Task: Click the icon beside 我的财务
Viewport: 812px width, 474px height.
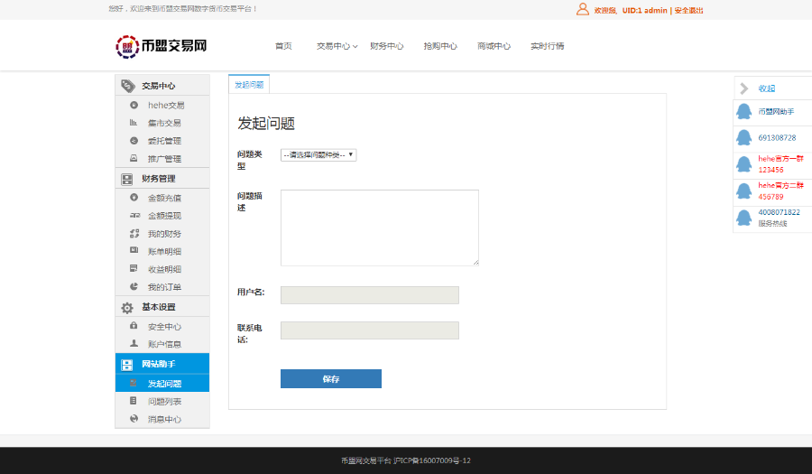Action: pos(134,234)
